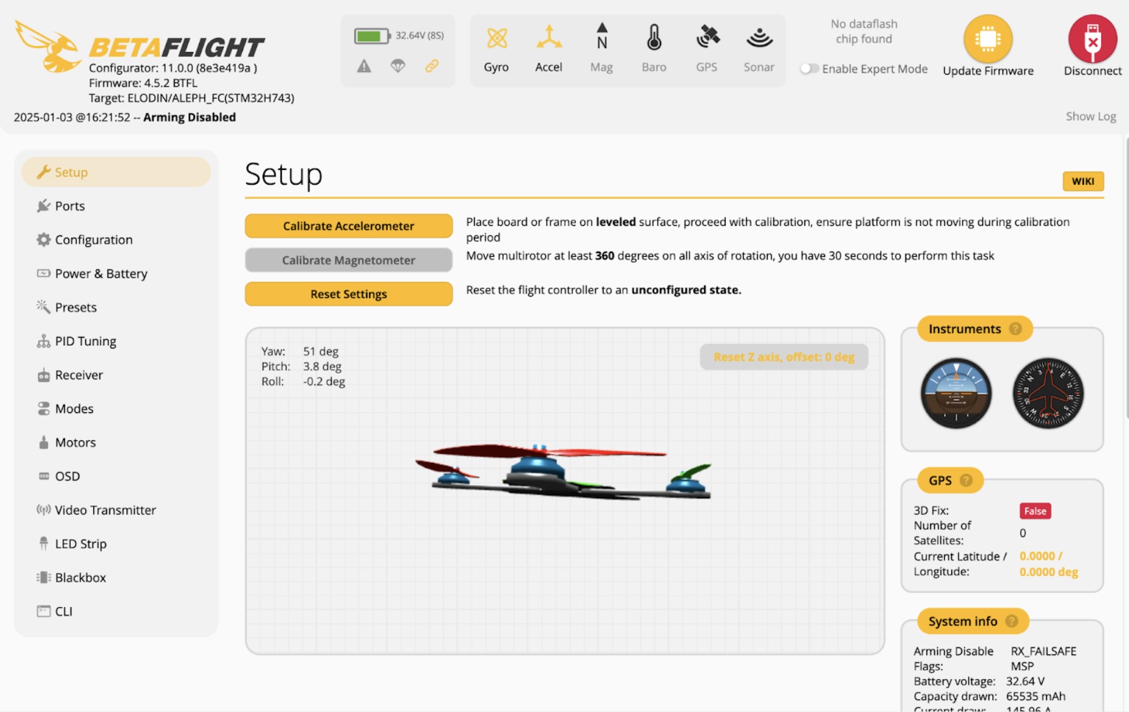Open the Blackbox tab
The height and width of the screenshot is (712, 1129).
pos(116,578)
